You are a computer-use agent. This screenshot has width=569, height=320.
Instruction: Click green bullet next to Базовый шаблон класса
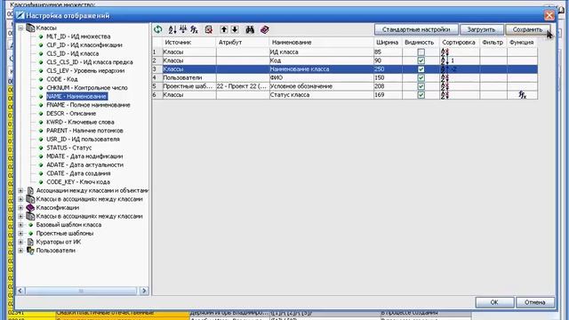[31, 225]
